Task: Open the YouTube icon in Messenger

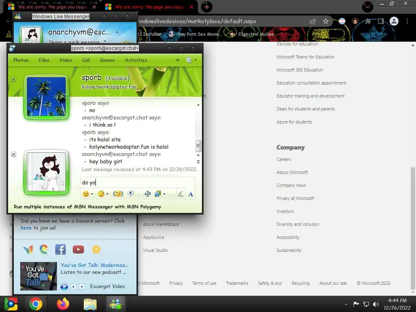Action: (78, 249)
